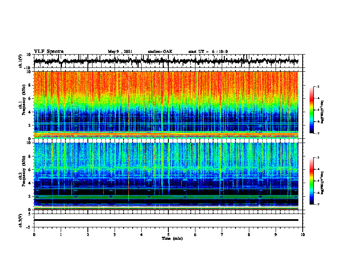Click the ch.1 colorbar PSD unit label

pos(322,112)
